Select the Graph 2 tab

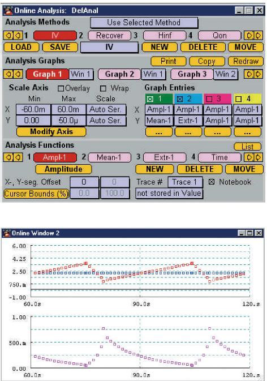(x=119, y=74)
